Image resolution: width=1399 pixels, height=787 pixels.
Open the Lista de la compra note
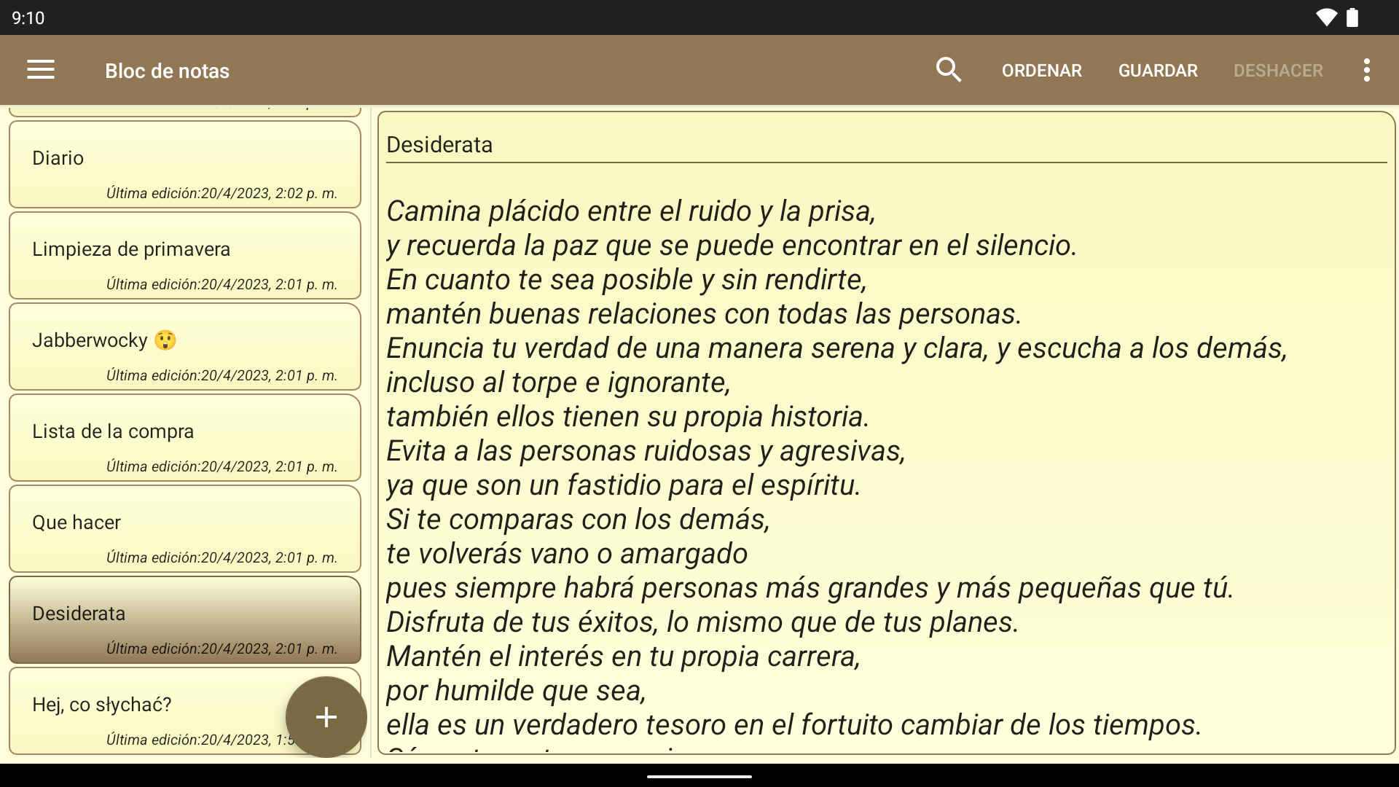[x=184, y=438]
